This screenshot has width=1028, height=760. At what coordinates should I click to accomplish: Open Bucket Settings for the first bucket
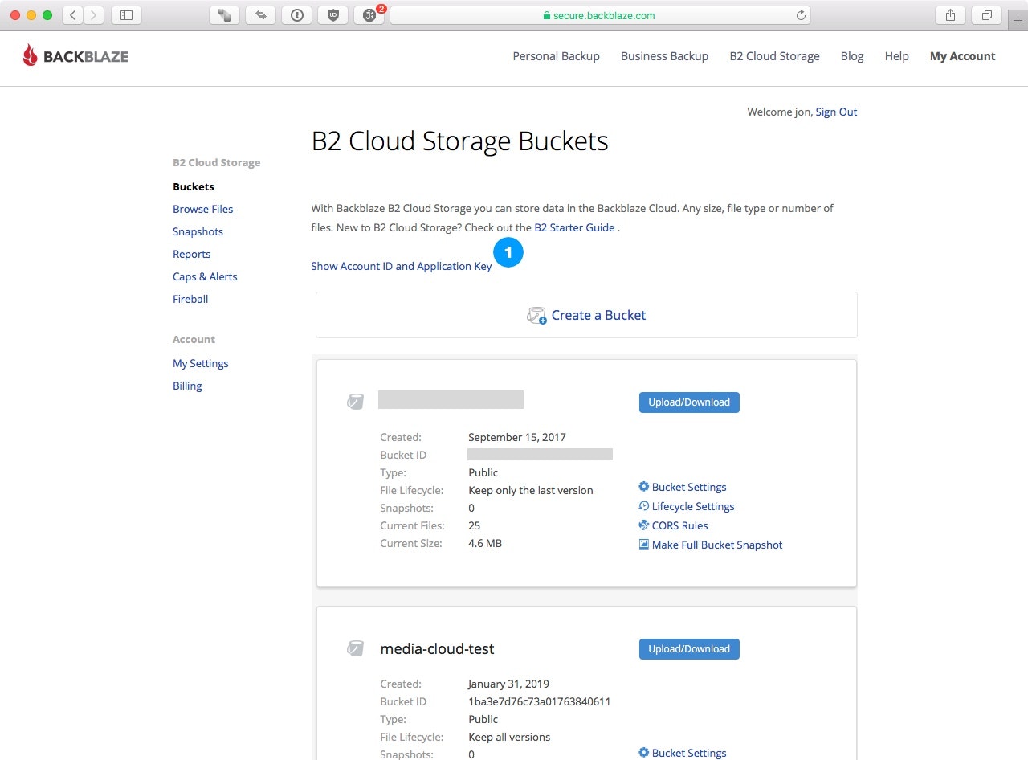[x=689, y=487]
